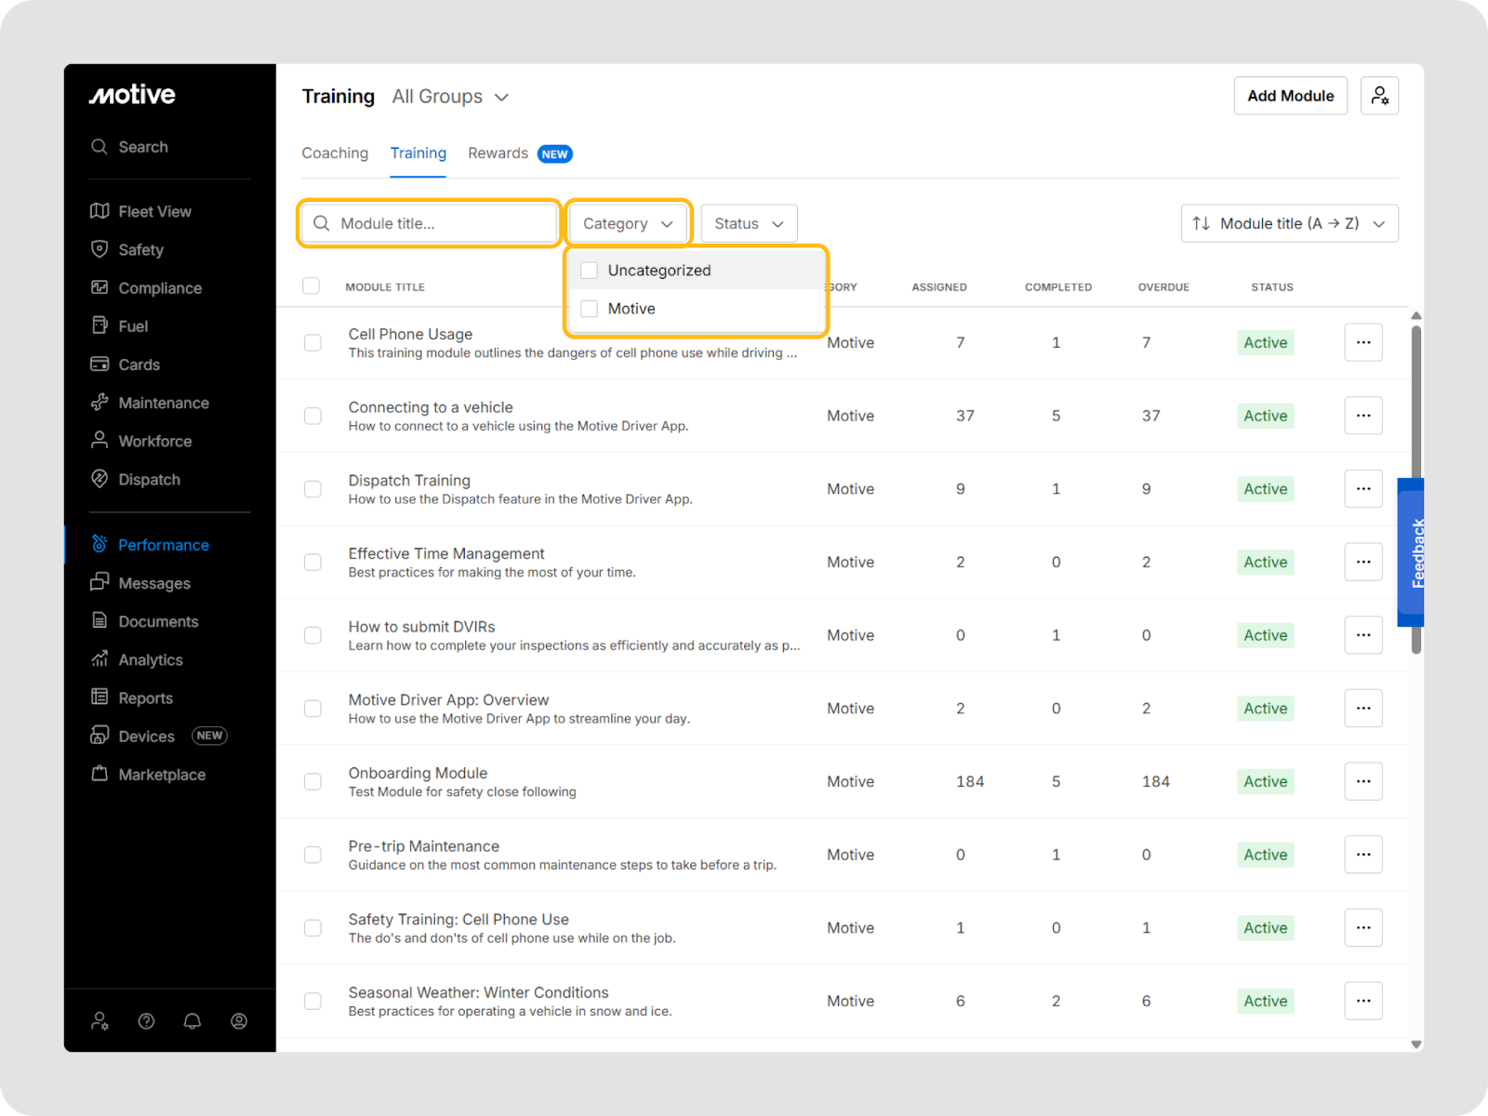Open more options for Onboarding Module
Screen dimensions: 1488x1116
tap(1362, 781)
